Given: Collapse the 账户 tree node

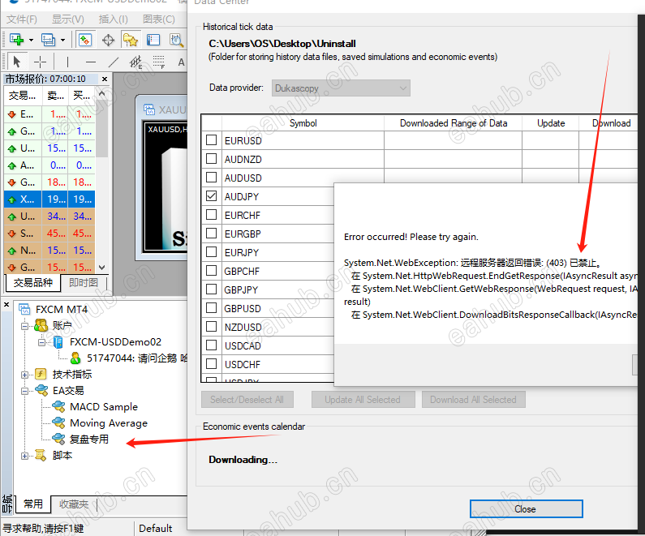Looking at the screenshot, I should [24, 326].
